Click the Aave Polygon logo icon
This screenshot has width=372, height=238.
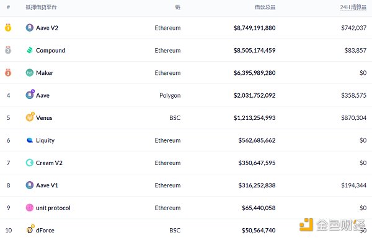[x=30, y=95]
